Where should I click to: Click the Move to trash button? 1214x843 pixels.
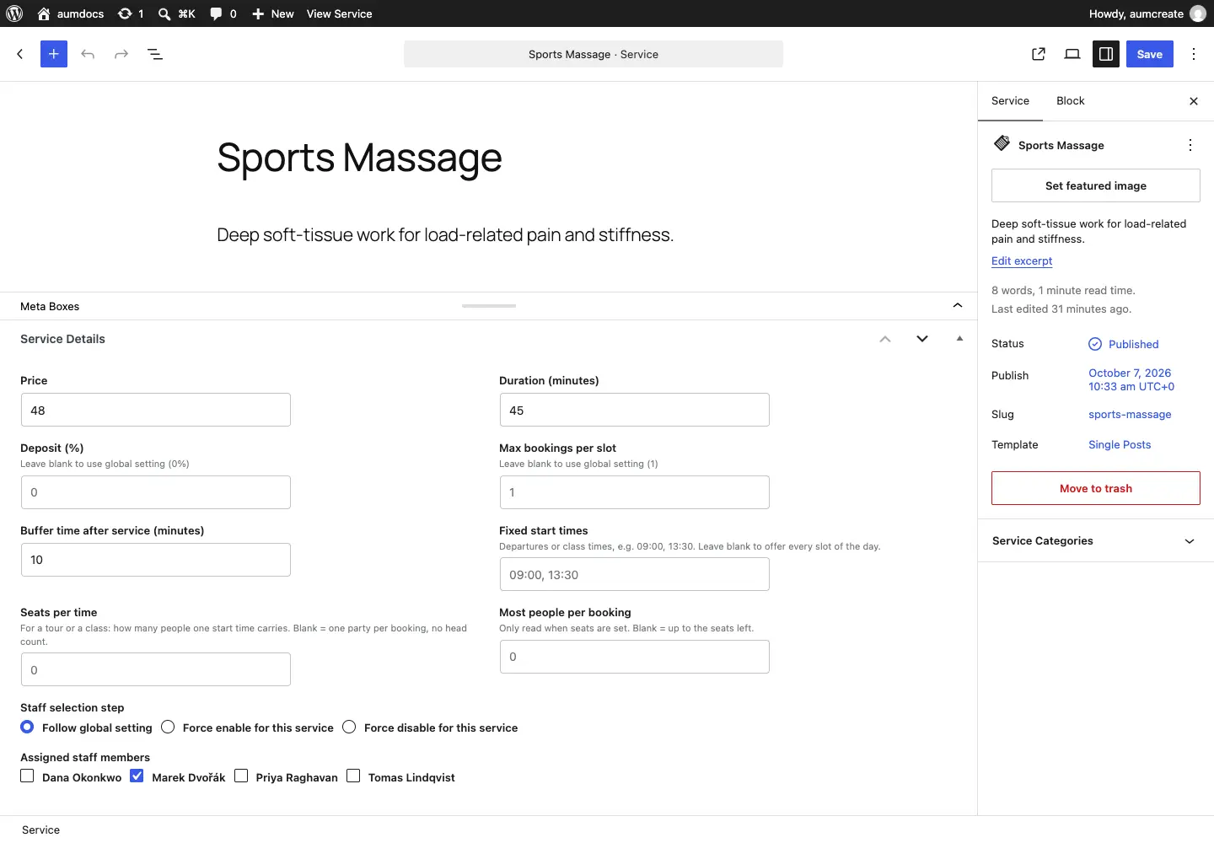[1096, 488]
